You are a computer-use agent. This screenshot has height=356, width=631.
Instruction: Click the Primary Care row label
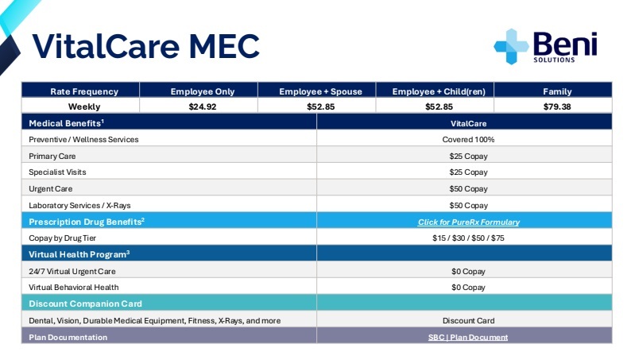[x=52, y=156]
